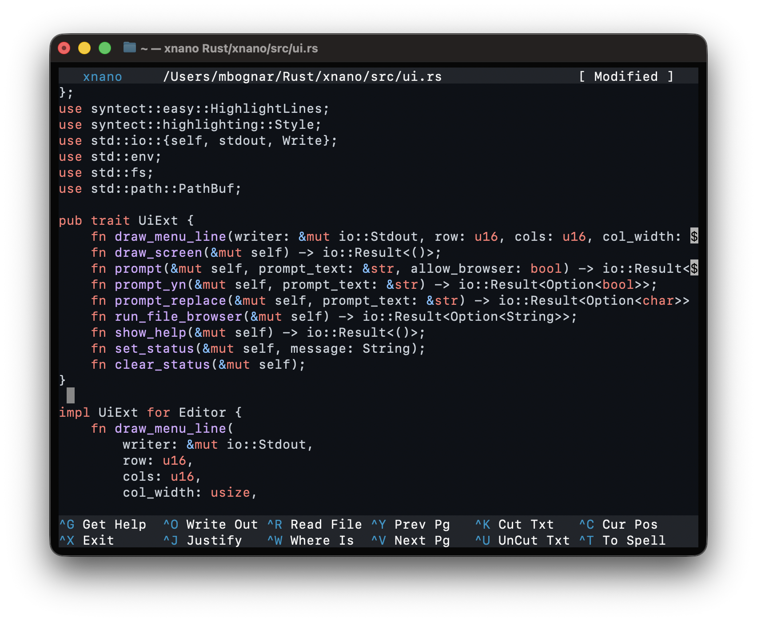This screenshot has width=757, height=622.
Task: Click 'draw_menu_line' in the trait declaration
Action: (171, 236)
